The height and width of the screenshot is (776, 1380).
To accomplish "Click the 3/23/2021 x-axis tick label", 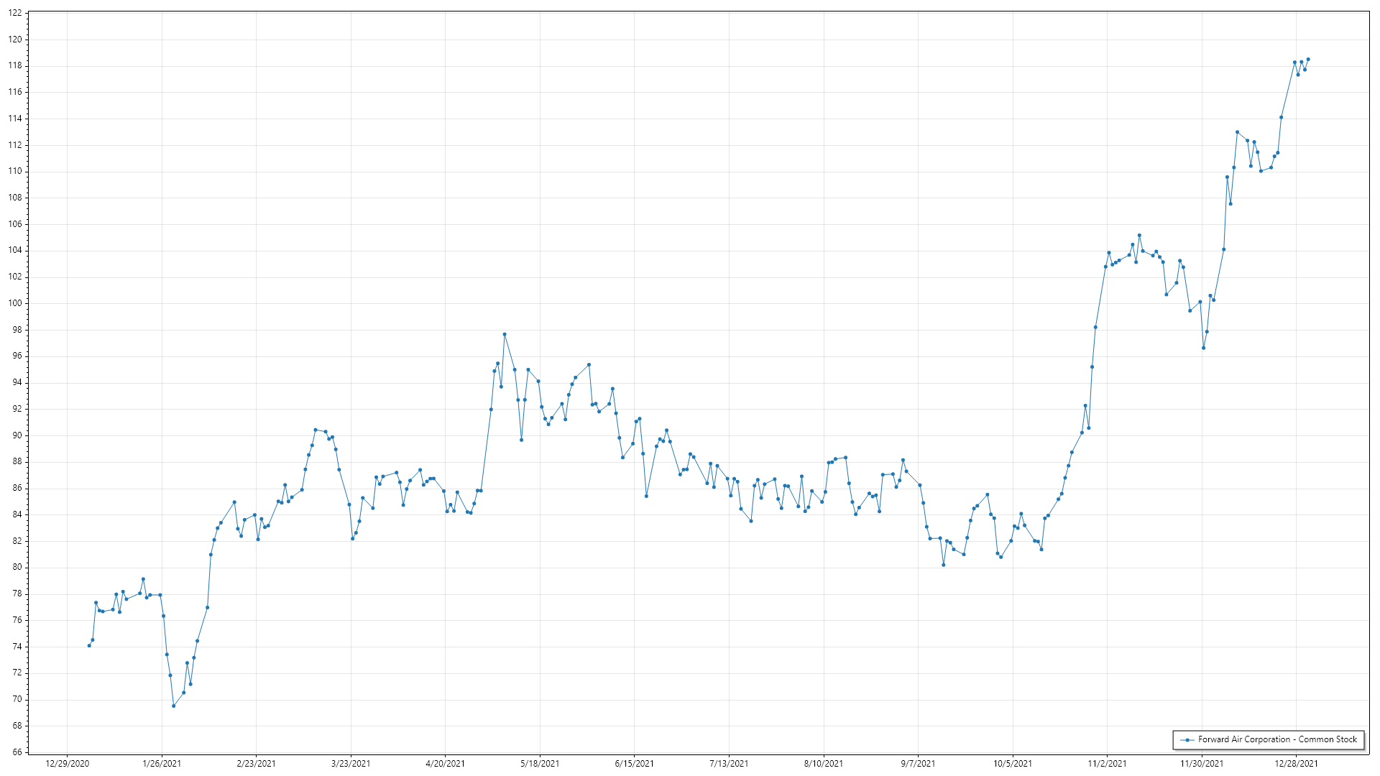I will coord(351,764).
